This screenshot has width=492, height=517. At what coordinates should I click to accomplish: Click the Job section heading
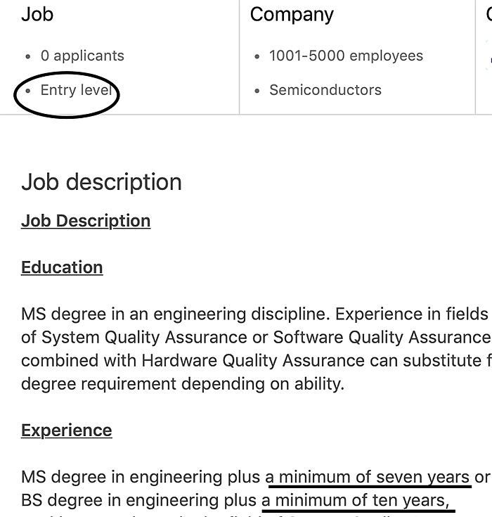click(x=37, y=14)
